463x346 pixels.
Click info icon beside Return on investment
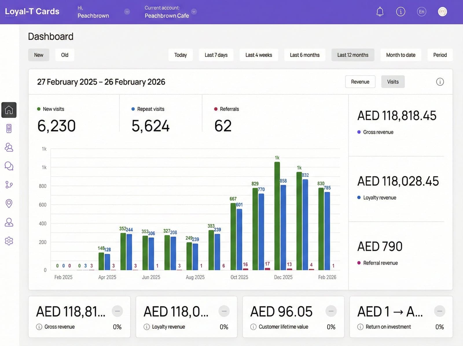(360, 327)
